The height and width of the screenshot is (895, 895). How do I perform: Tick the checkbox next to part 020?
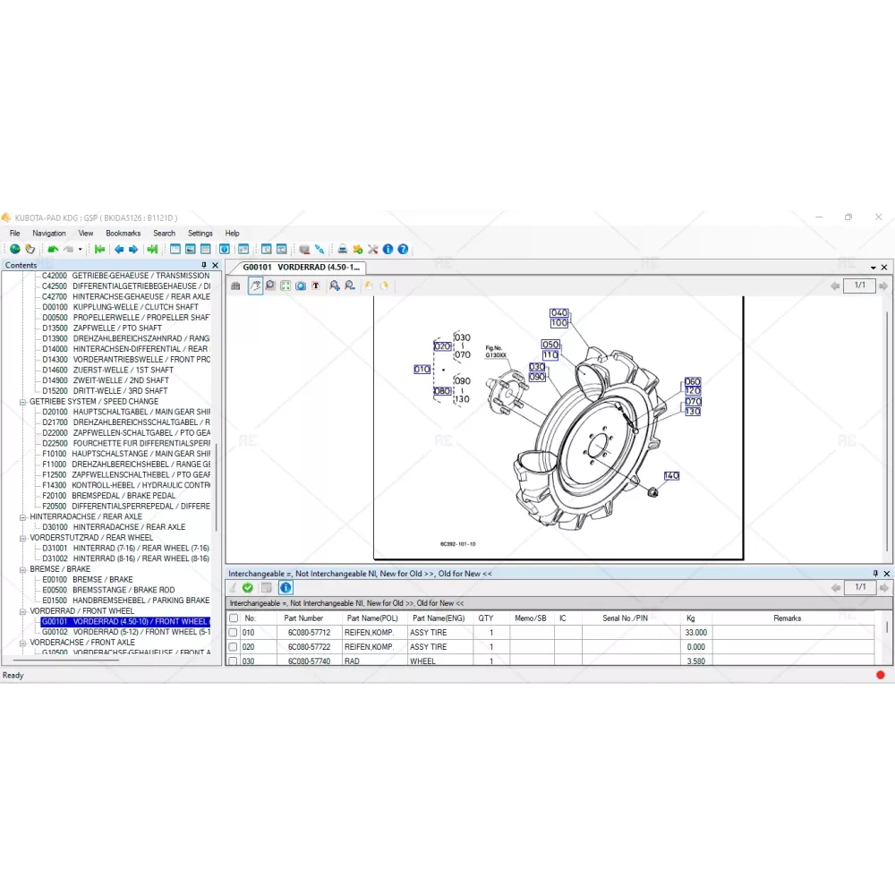point(234,647)
